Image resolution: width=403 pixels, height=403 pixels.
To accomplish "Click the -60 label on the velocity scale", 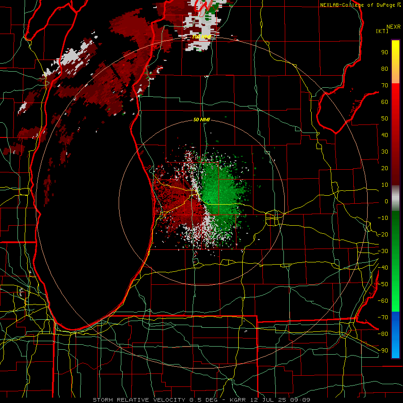I will click(x=383, y=301).
